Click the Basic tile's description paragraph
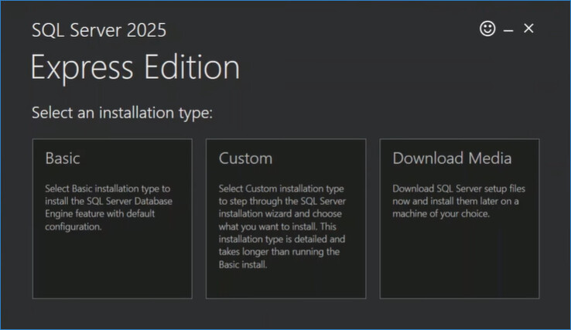Screen dimensions: 571x330 tap(110, 207)
